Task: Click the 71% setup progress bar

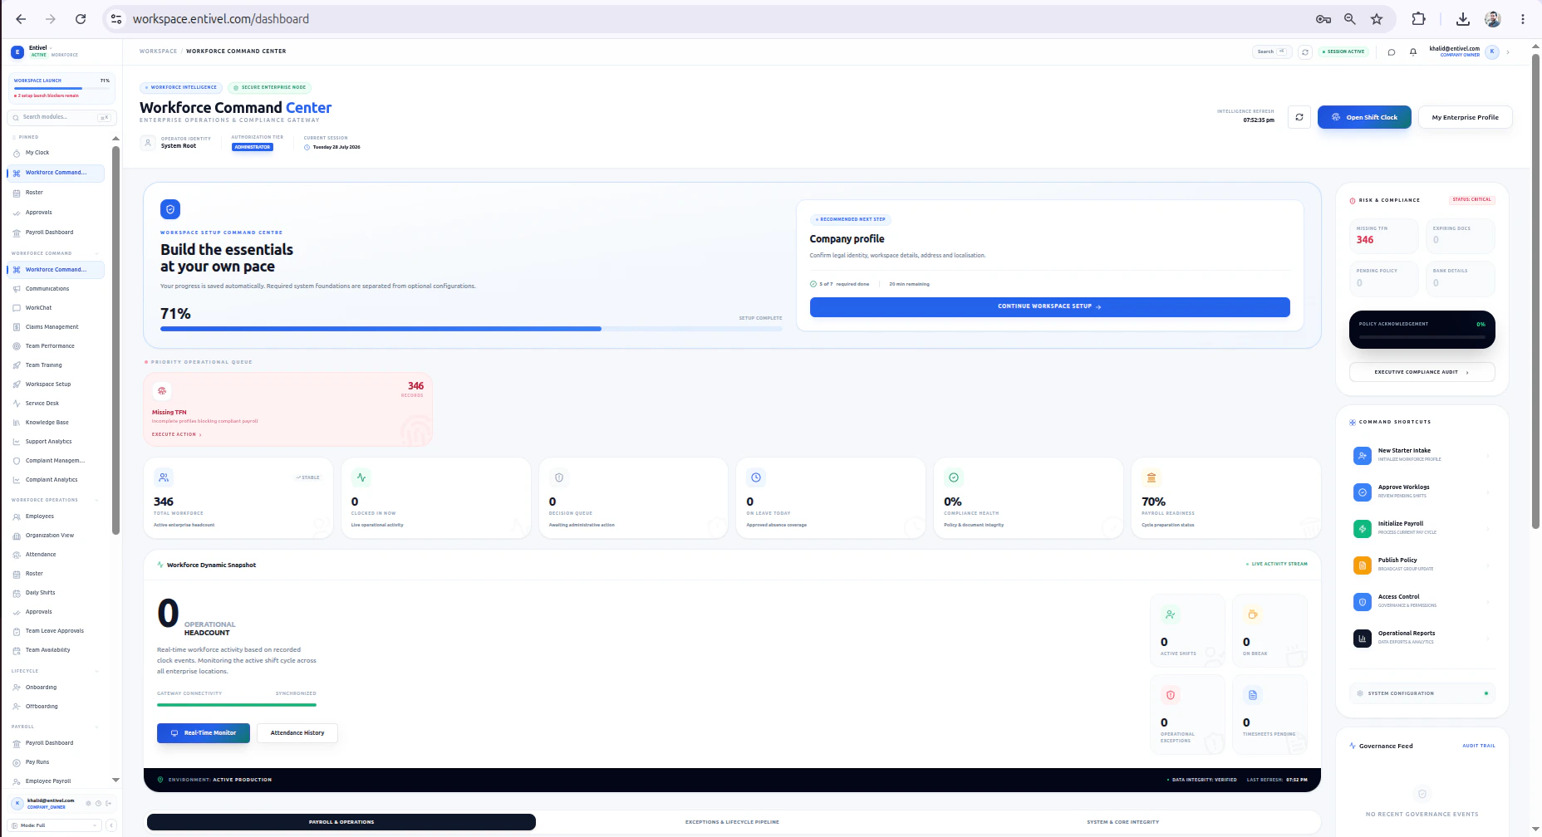Action: 471,329
